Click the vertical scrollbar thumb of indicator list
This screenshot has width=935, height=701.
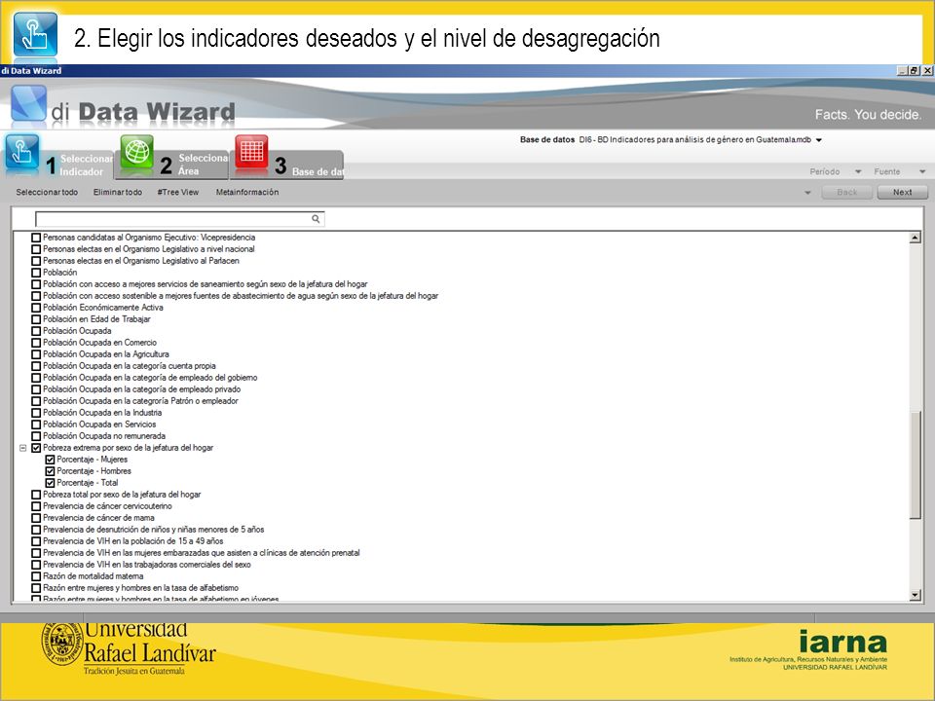(x=916, y=465)
